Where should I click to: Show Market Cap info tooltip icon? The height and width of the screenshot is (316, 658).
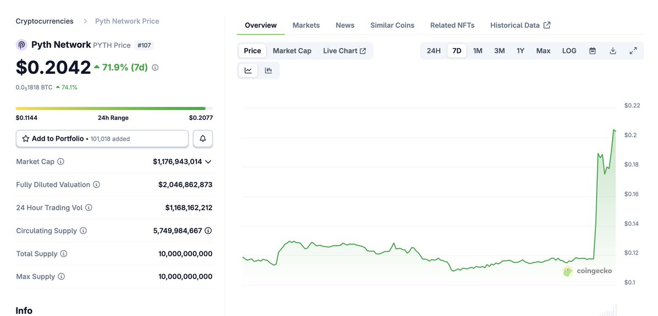pos(61,162)
